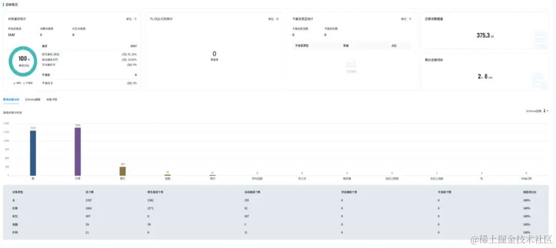556x248 pixels.
Task: Select the dark blue 1557 chart bar
Action: pyautogui.click(x=33, y=153)
